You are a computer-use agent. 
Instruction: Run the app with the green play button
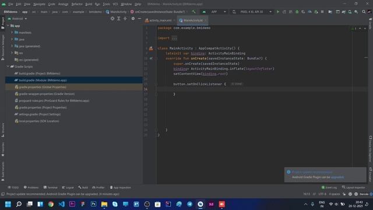click(x=277, y=12)
